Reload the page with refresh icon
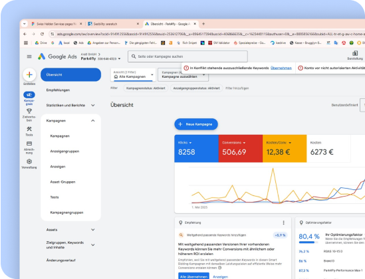 (x=42, y=34)
